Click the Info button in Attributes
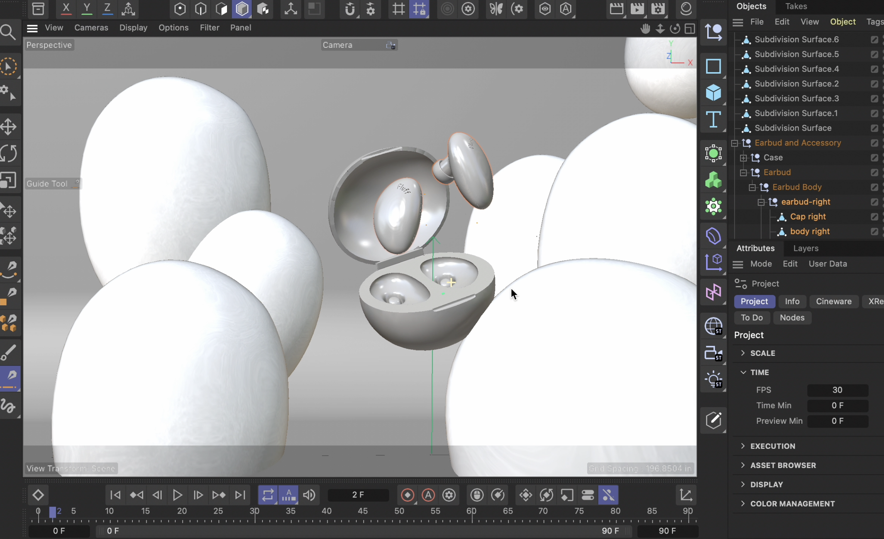The image size is (884, 539). (x=792, y=302)
